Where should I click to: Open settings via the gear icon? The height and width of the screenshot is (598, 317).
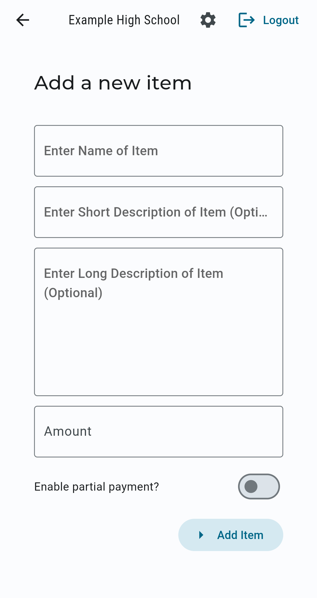[208, 20]
